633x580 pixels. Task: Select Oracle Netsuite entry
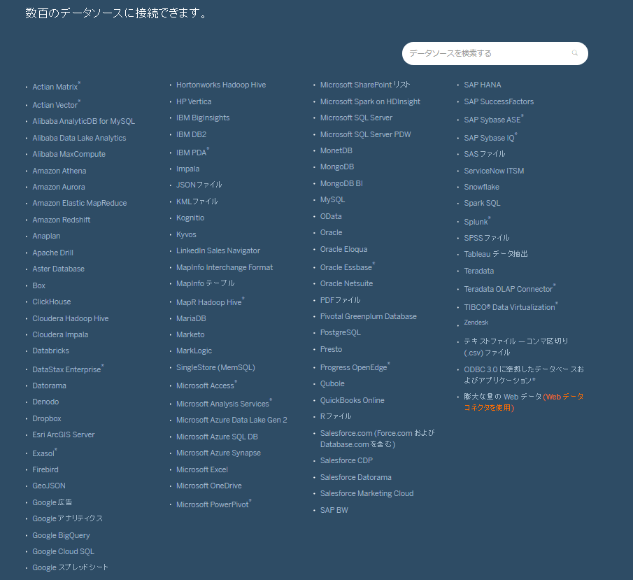[346, 283]
